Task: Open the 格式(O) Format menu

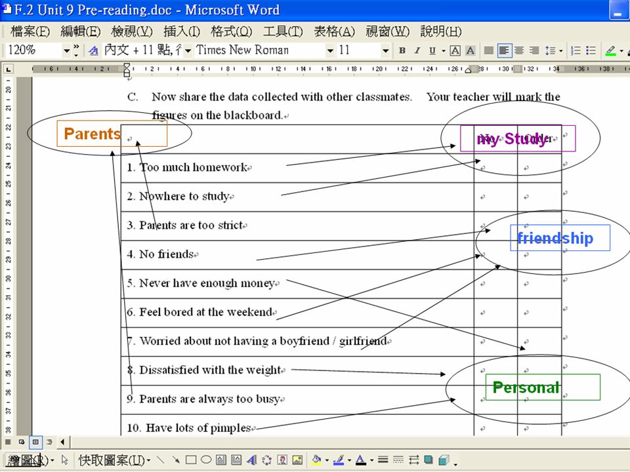Action: (232, 31)
